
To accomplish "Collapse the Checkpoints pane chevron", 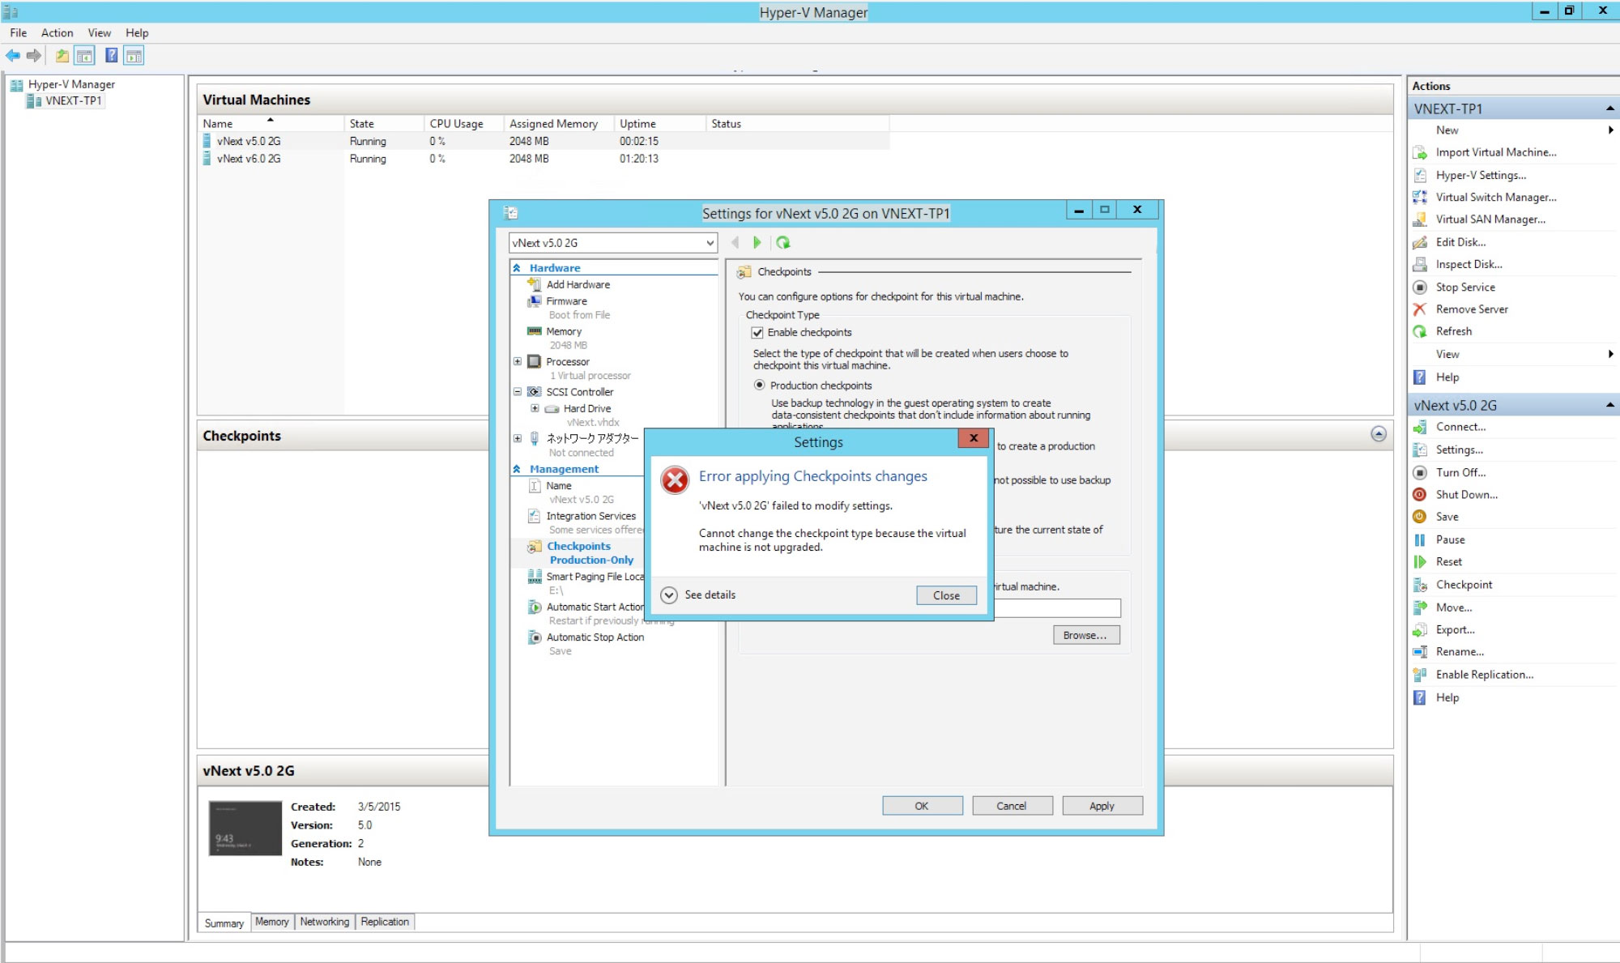I will (x=1379, y=433).
